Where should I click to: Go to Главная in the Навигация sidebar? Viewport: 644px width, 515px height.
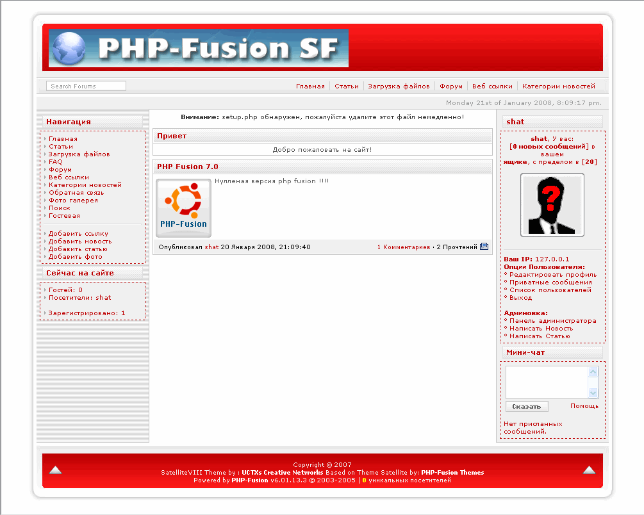(x=63, y=139)
